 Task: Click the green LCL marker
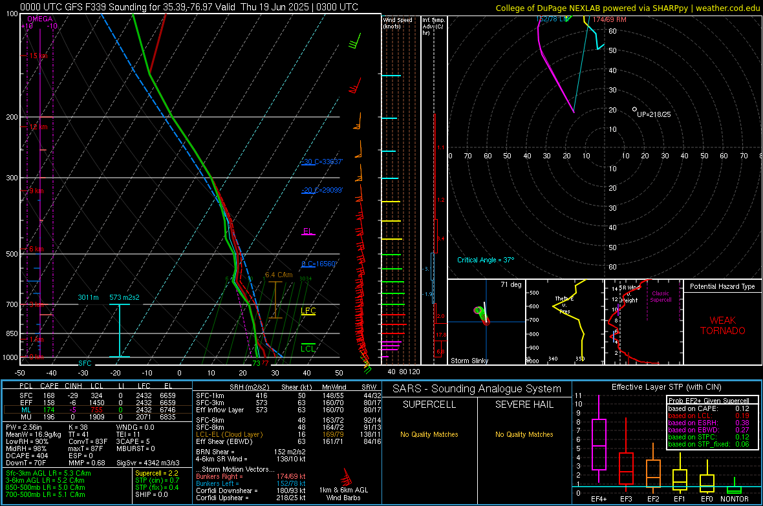308,348
